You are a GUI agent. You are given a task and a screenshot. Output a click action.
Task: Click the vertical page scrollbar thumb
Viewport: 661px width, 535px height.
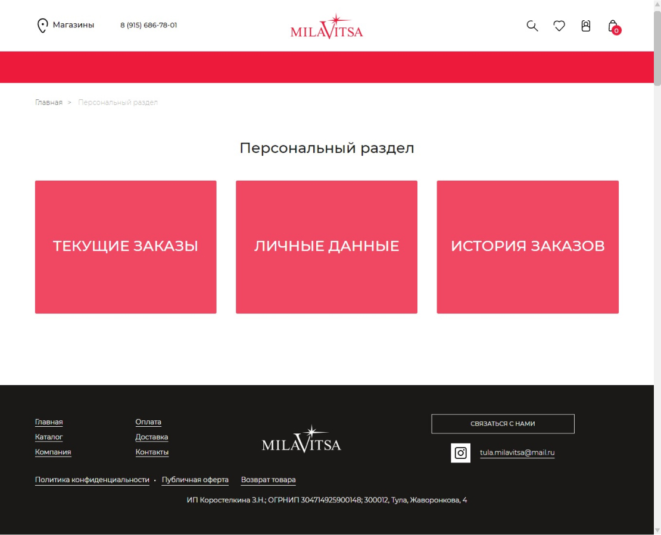click(657, 48)
